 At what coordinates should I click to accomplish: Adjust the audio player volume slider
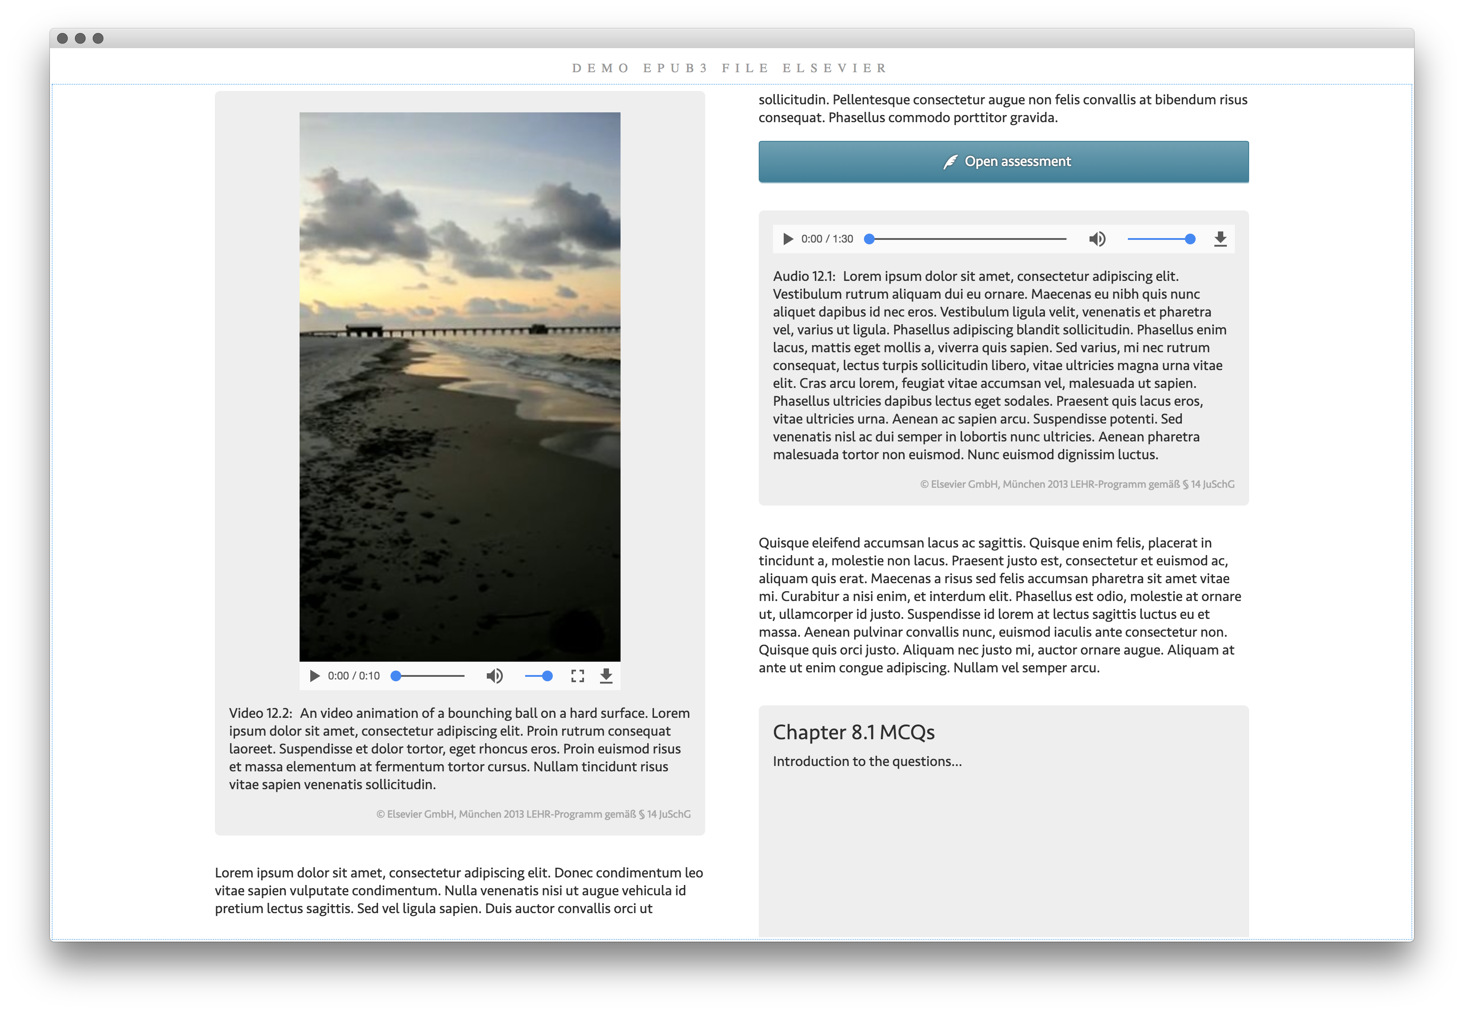1161,239
